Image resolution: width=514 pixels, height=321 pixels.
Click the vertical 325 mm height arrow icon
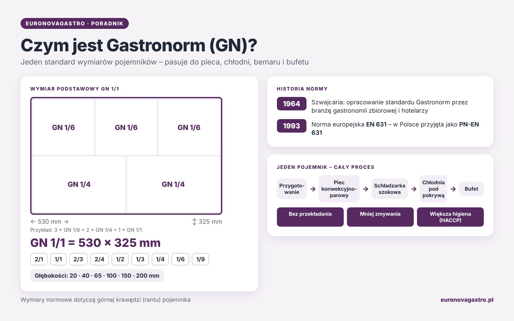[x=194, y=222]
